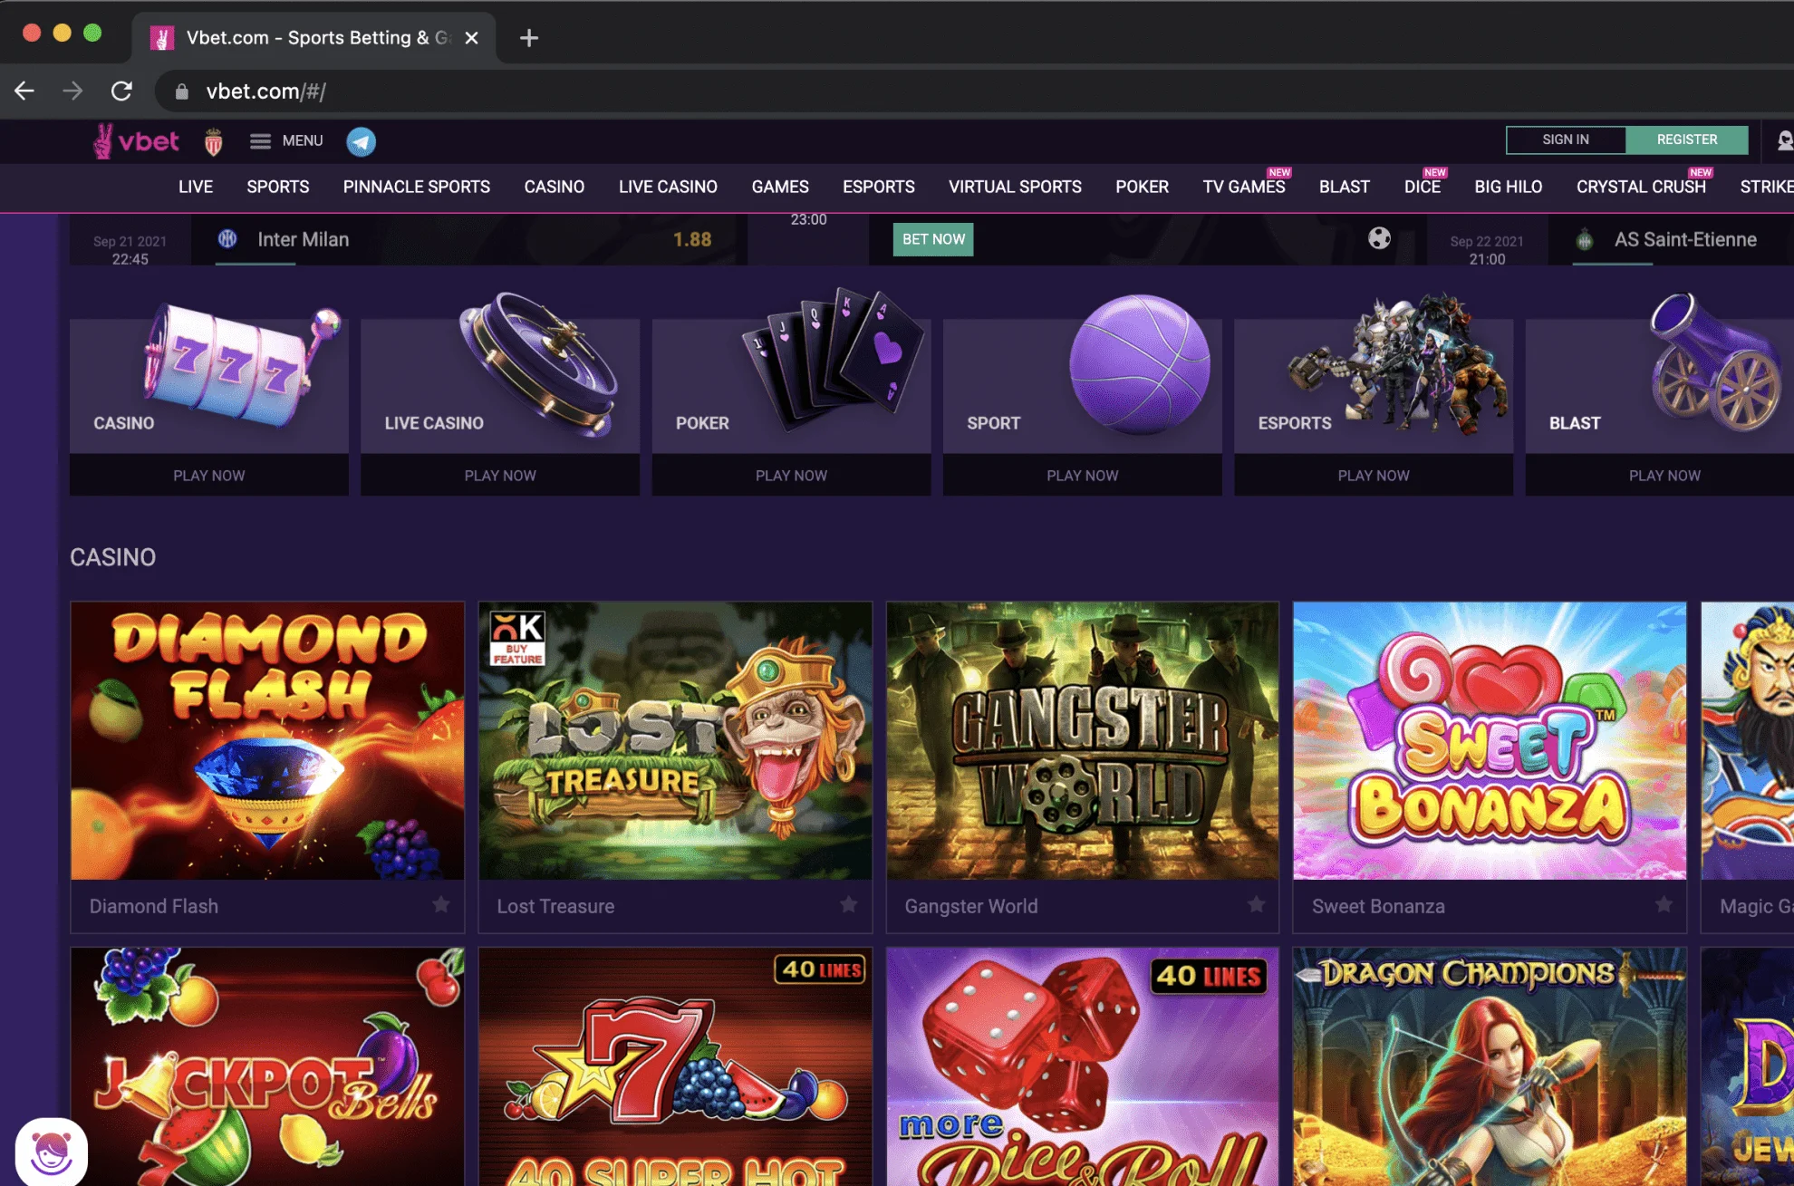Click the SIGN IN button

1566,140
